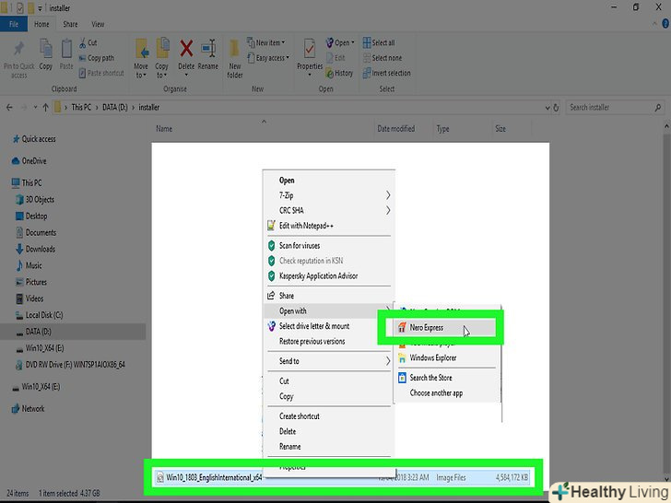Click Open in the context menu
Screen dimensions: 671x503
point(328,181)
